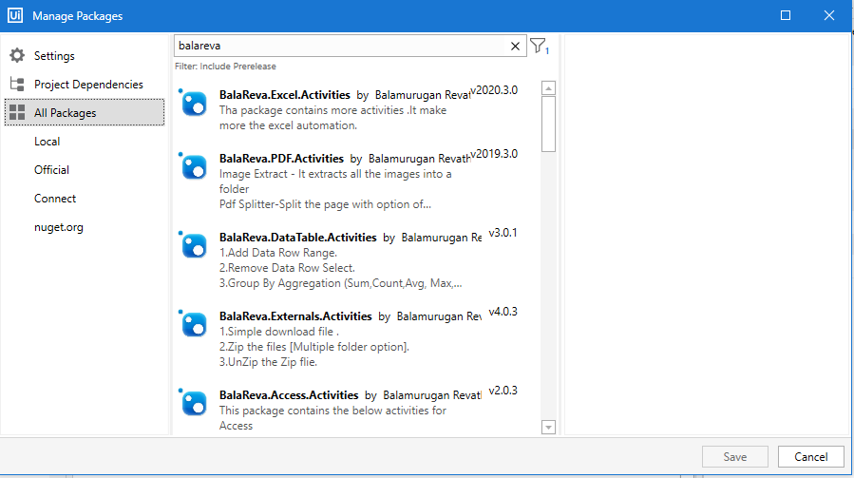Viewport: 854px width, 478px height.
Task: Select the Connect package feed
Action: [55, 199]
